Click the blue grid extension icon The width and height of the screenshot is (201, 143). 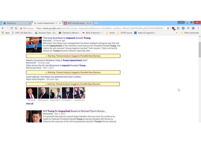(x=193, y=28)
